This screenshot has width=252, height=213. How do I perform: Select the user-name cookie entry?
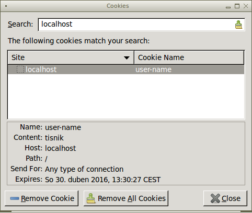click(153, 69)
